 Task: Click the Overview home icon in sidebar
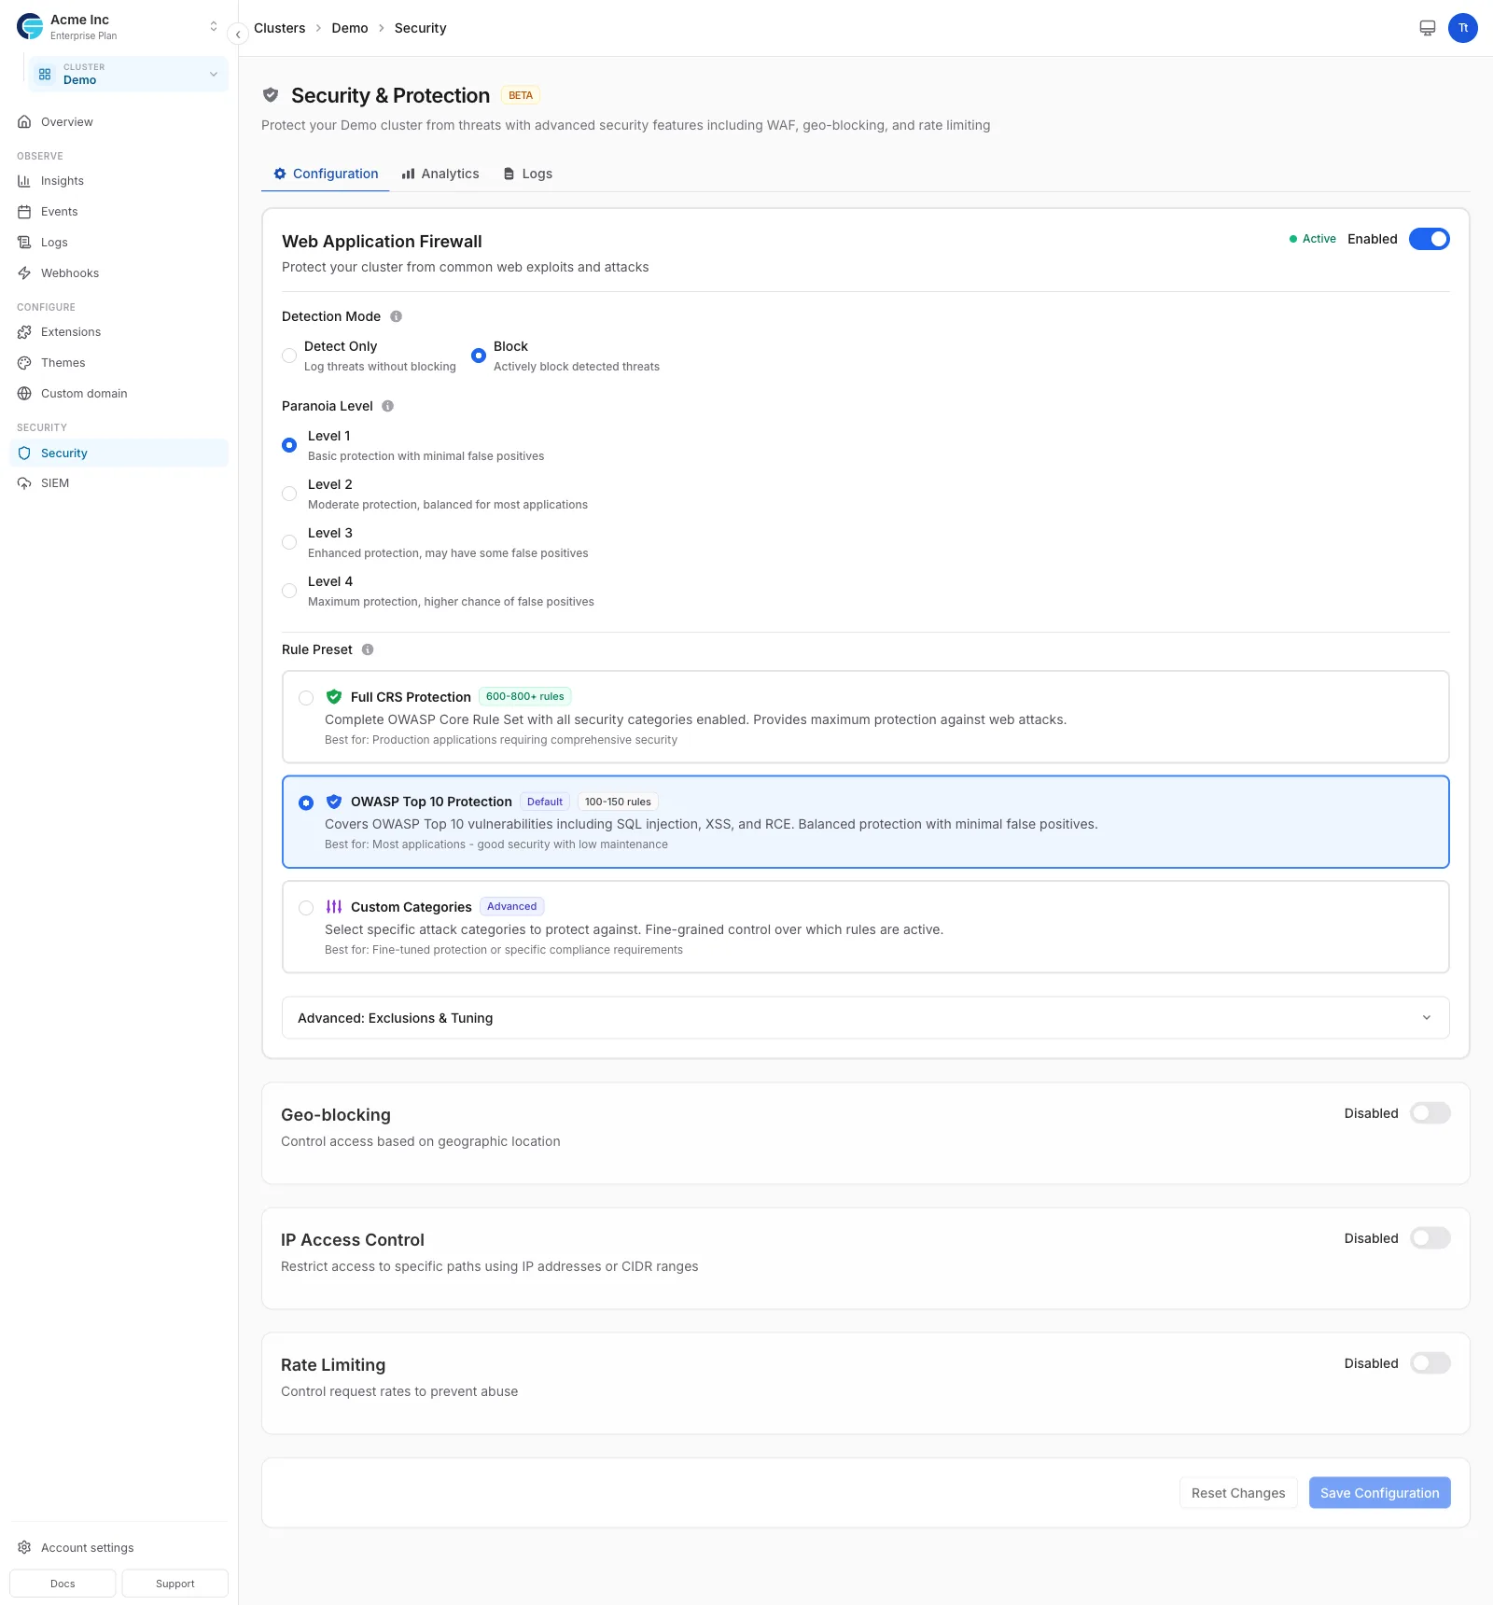click(24, 122)
